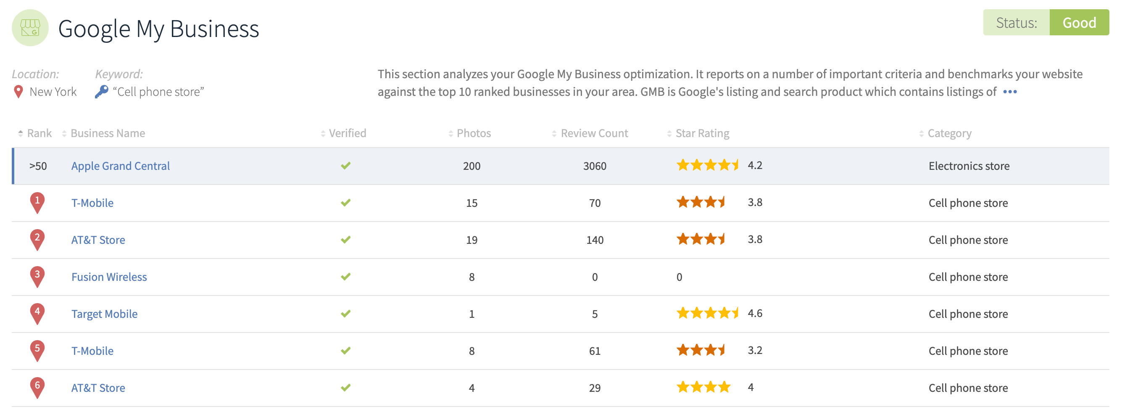Sort the table by Star Rating
The width and height of the screenshot is (1122, 412).
tap(698, 133)
